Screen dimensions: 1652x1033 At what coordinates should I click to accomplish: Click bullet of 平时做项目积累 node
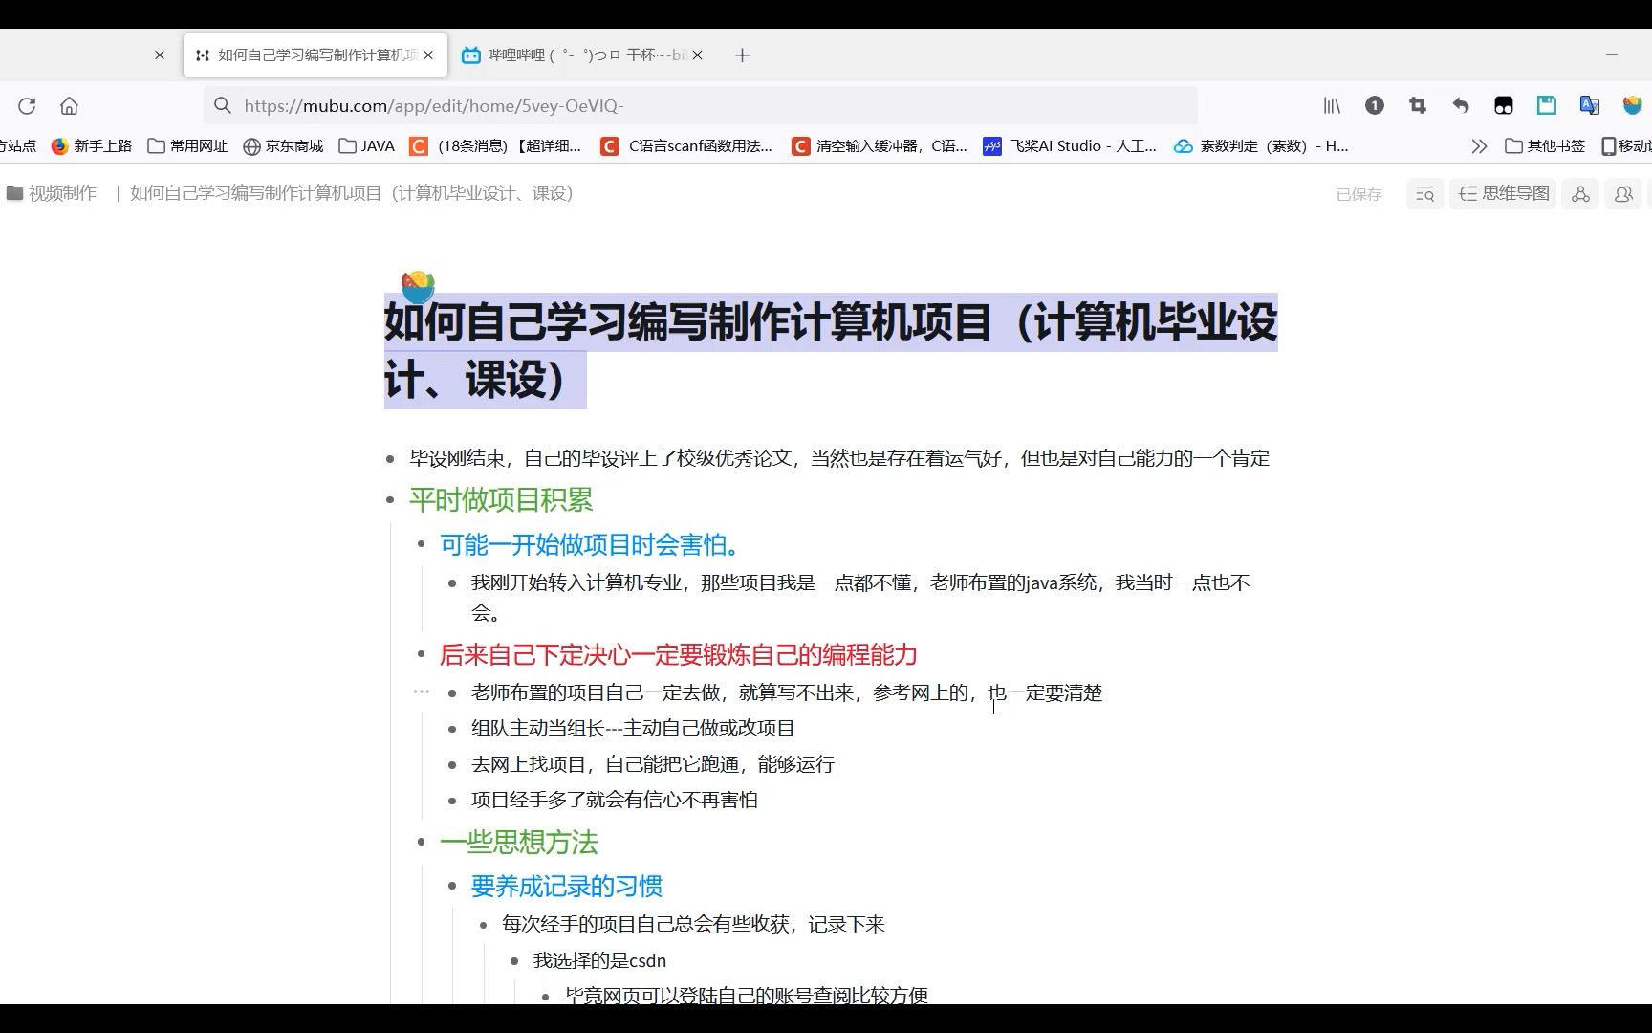tap(390, 500)
